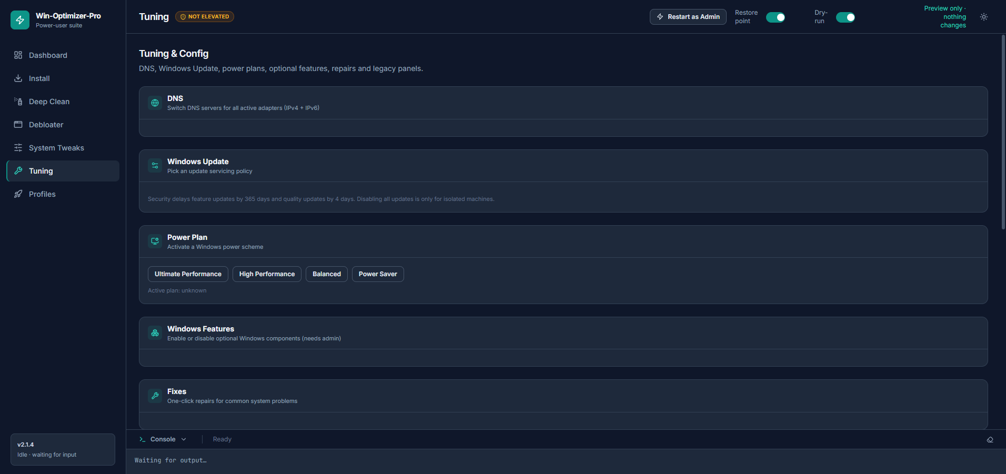The height and width of the screenshot is (474, 1006).
Task: Click the "Switch DNS servers for all active adapters" text
Action: [x=243, y=108]
